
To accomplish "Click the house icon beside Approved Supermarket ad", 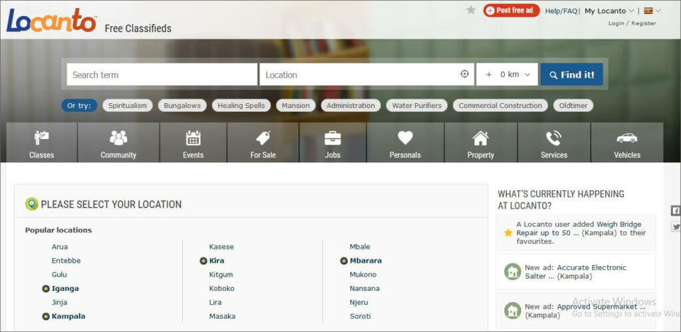I will tap(513, 311).
